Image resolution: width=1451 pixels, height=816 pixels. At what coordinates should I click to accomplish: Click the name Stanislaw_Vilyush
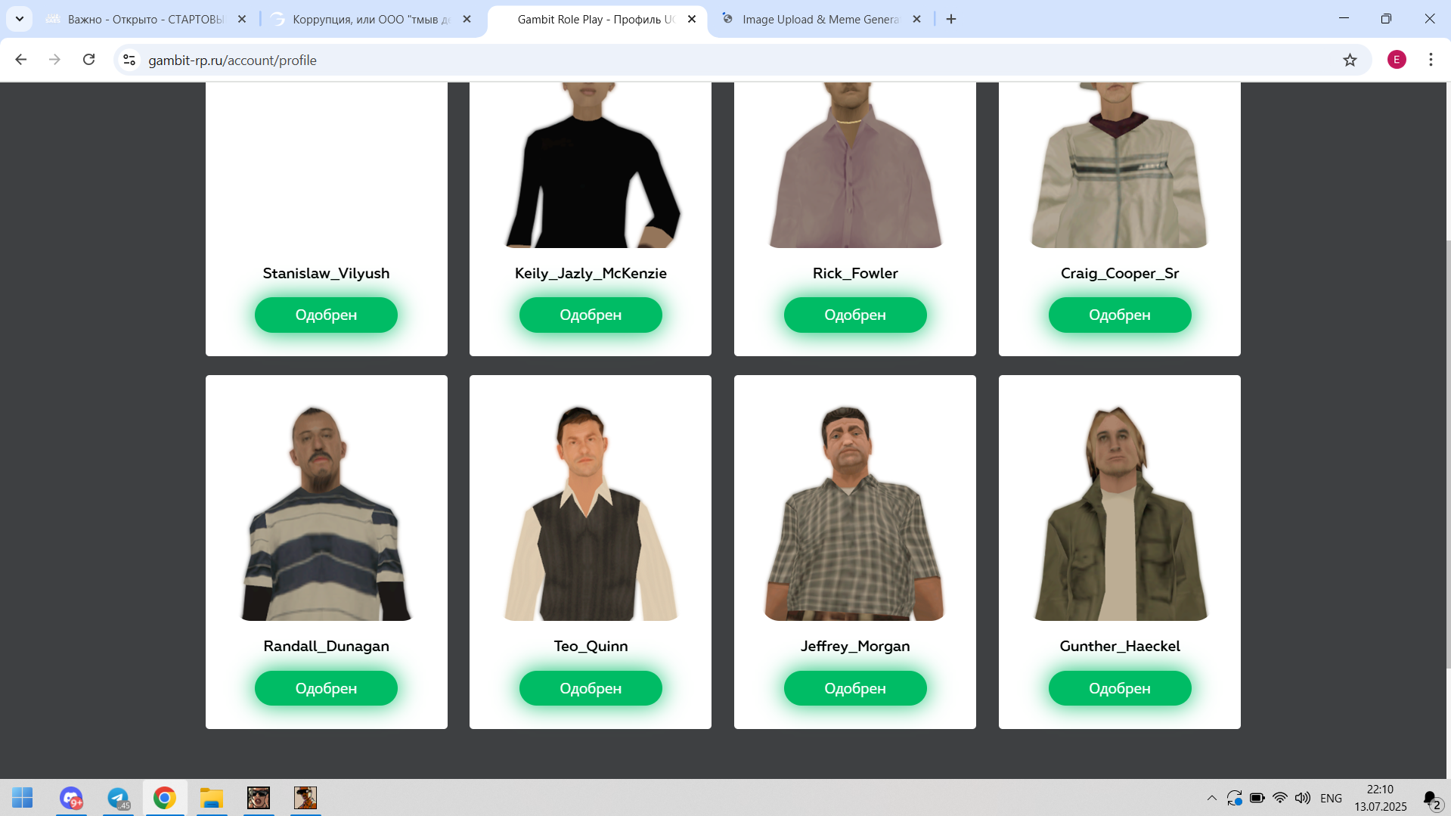(326, 273)
